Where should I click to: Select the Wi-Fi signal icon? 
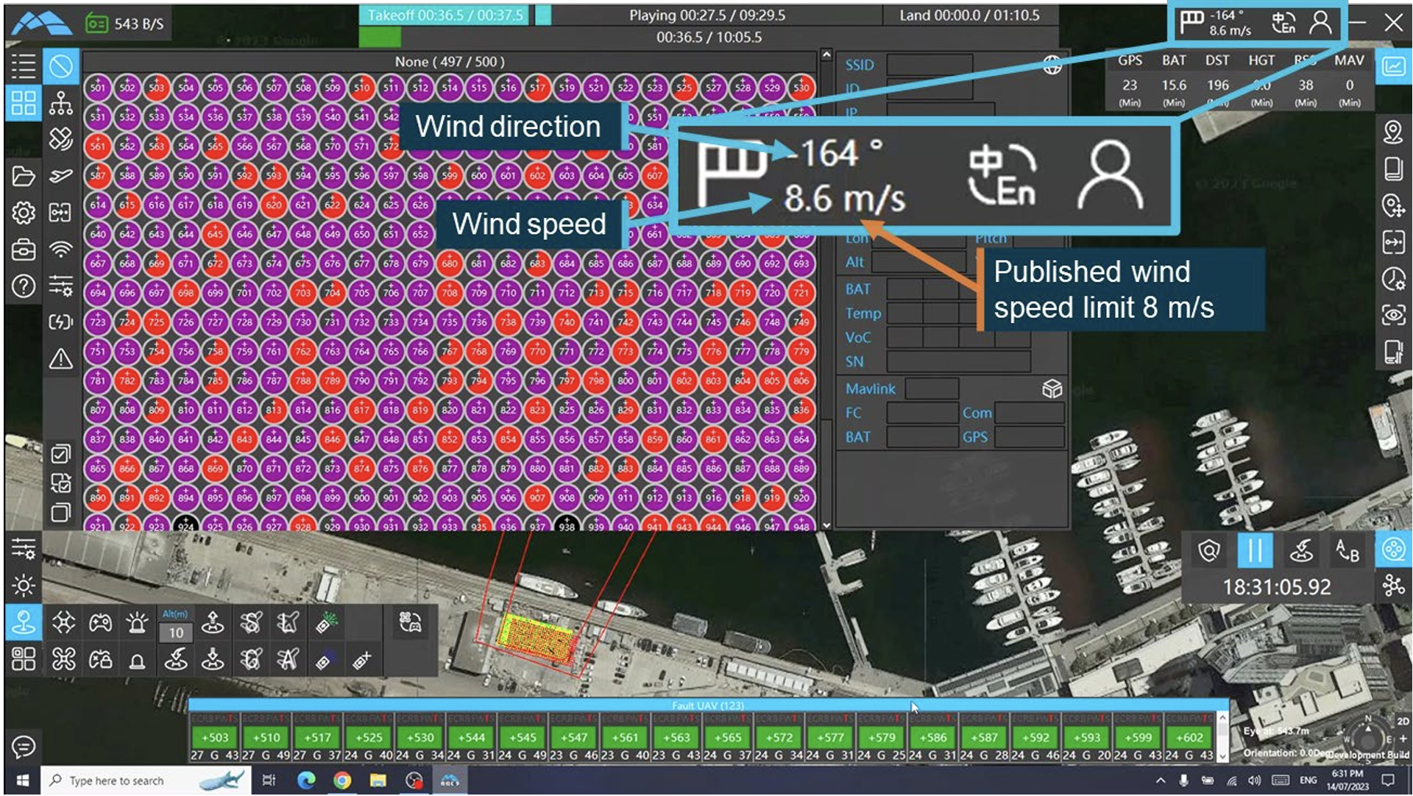coord(61,250)
